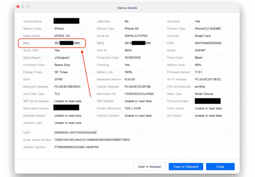Select the Infrared Camera value

[138, 115]
